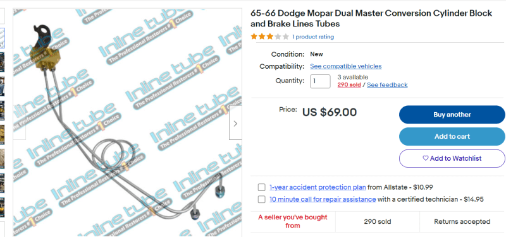
Task: Click the A seller you've bought from note
Action: click(x=293, y=222)
